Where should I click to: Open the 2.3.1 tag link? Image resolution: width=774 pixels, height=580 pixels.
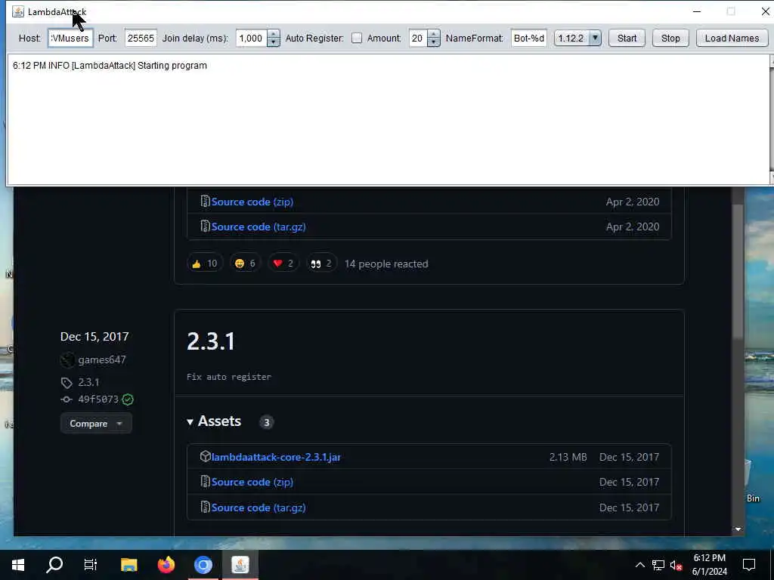88,382
